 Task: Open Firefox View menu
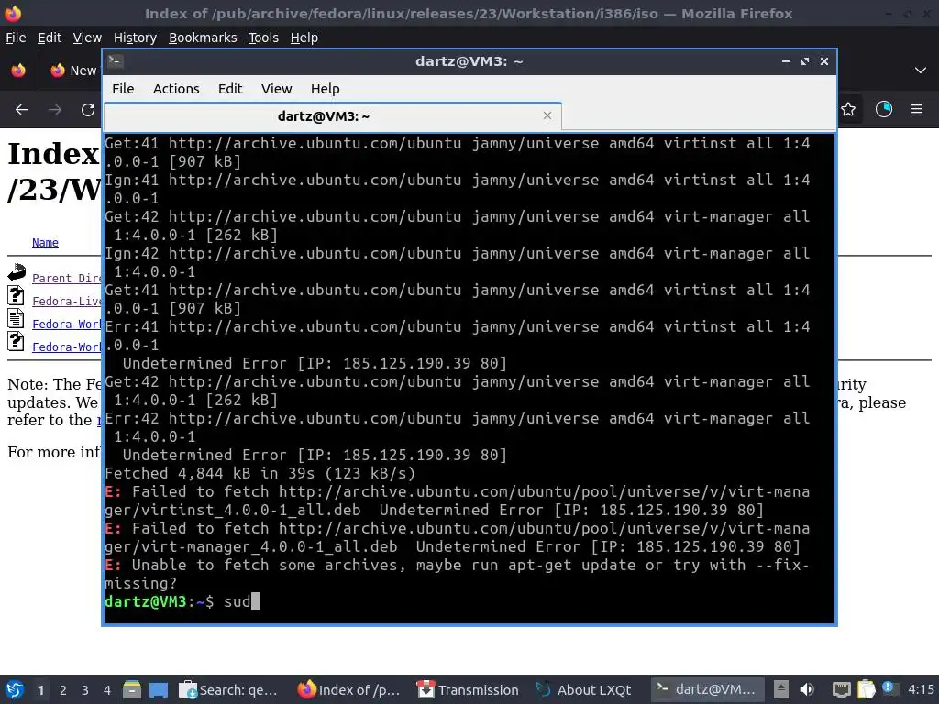coord(87,38)
